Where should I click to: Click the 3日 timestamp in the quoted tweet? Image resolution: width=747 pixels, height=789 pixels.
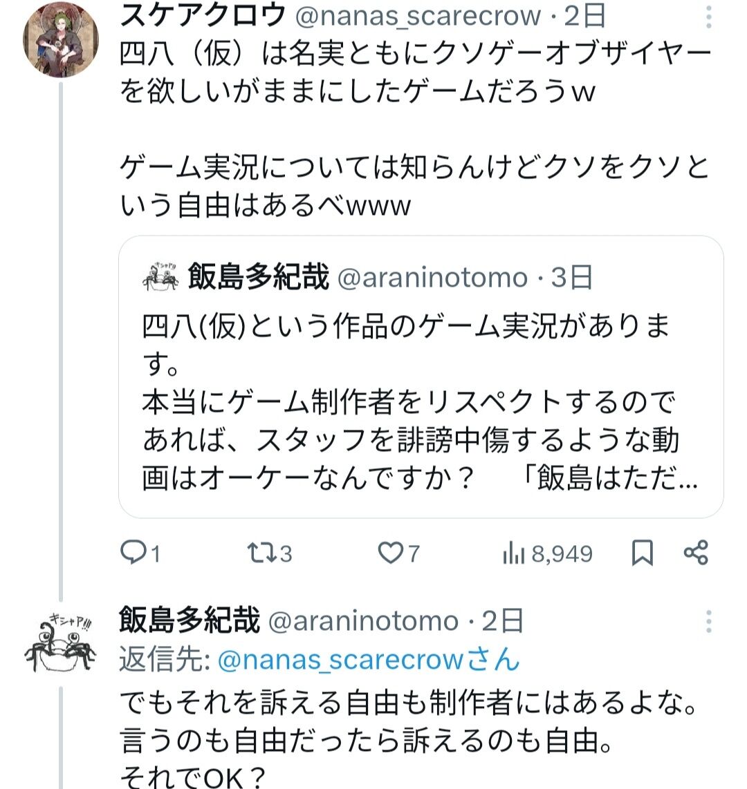click(x=572, y=278)
